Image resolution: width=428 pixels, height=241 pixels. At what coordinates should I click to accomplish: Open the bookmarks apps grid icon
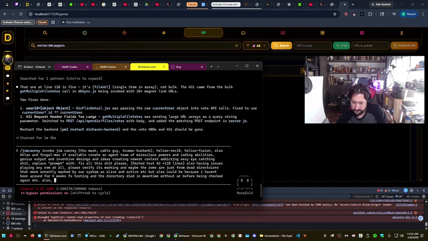pyautogui.click(x=53, y=22)
